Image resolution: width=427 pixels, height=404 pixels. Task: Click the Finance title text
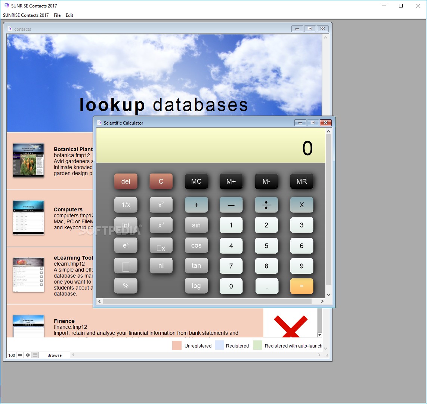click(x=64, y=321)
